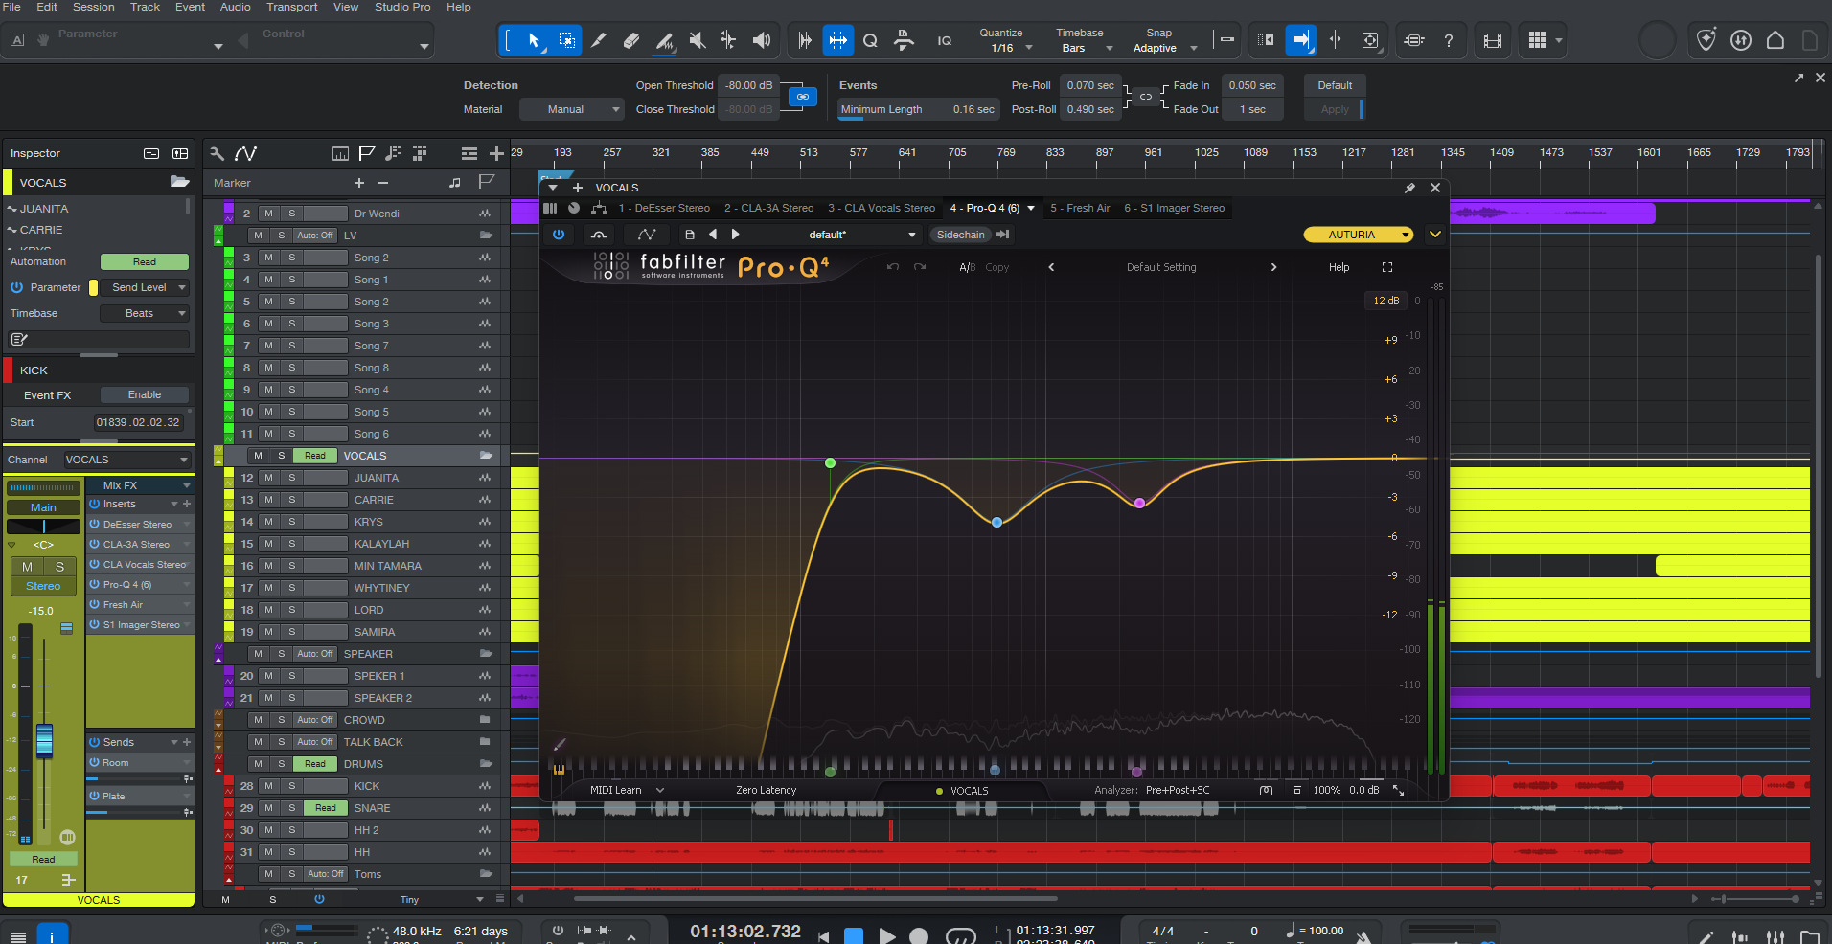This screenshot has width=1832, height=944.
Task: Pick the Eraser tool
Action: pyautogui.click(x=631, y=40)
